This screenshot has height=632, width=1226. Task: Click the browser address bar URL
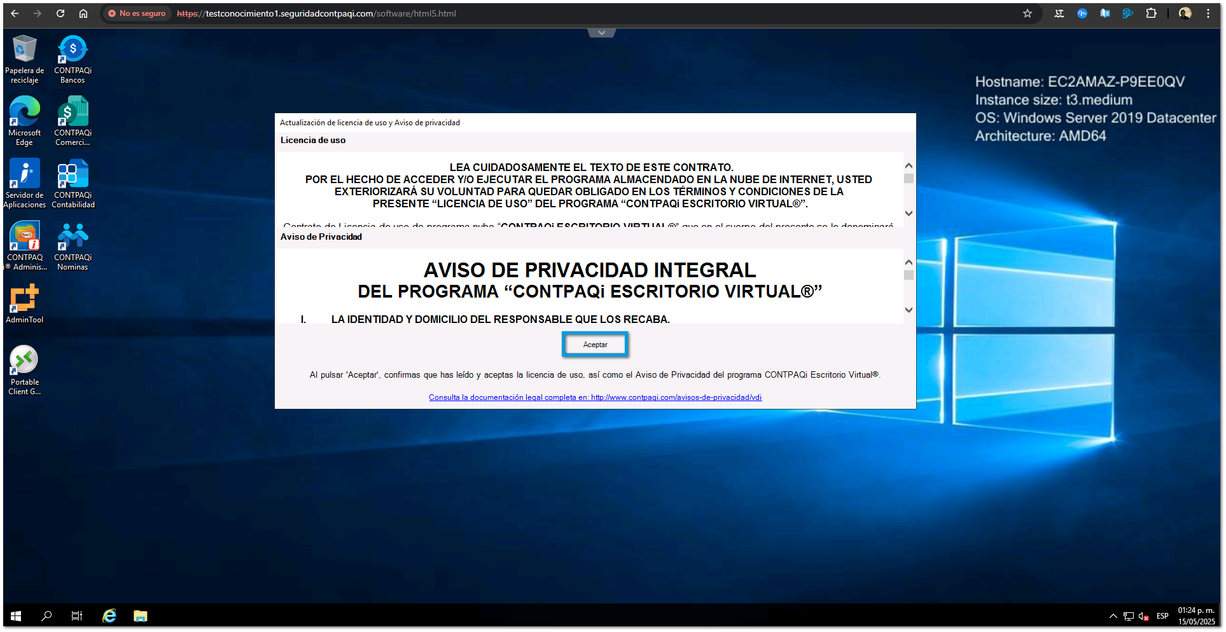pos(316,13)
